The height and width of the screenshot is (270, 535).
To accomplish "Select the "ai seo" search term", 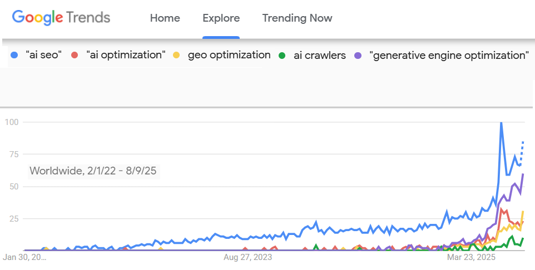I will (x=43, y=55).
